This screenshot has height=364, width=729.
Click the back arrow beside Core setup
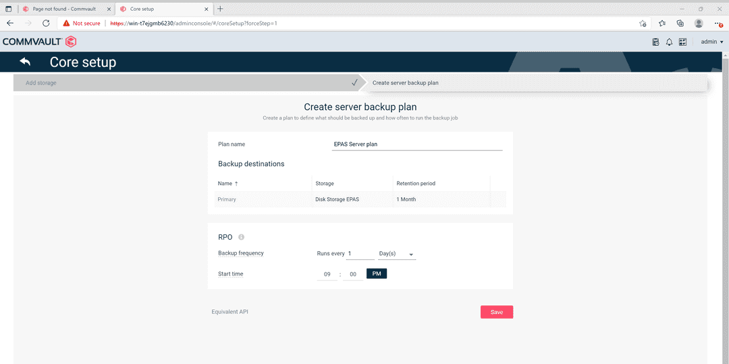tap(26, 62)
